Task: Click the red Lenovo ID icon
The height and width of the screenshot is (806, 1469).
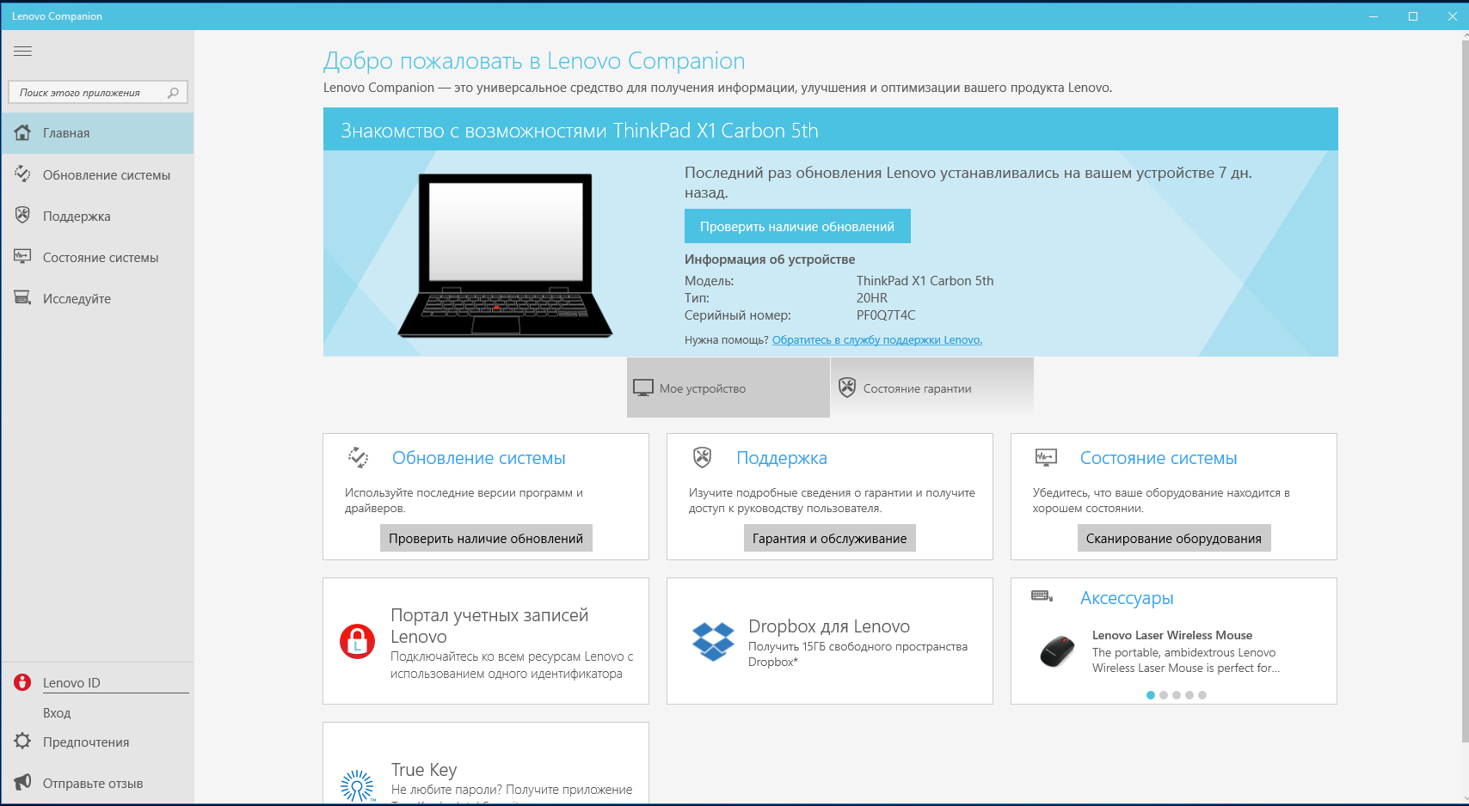Action: (x=23, y=682)
